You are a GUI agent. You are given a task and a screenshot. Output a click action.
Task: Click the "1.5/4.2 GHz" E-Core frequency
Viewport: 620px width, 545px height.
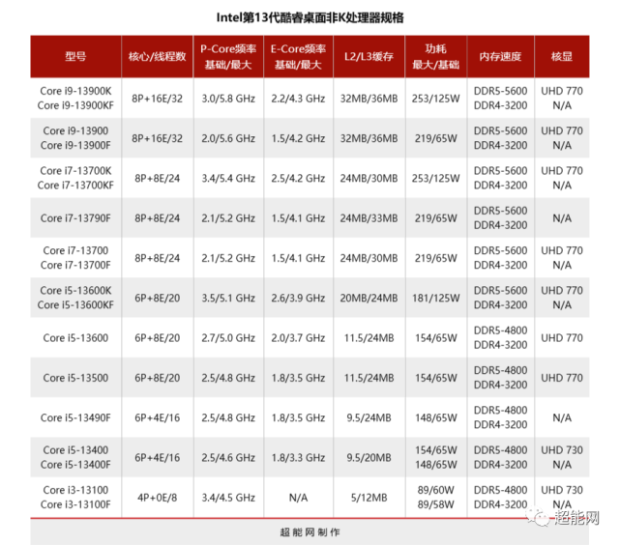(x=298, y=138)
